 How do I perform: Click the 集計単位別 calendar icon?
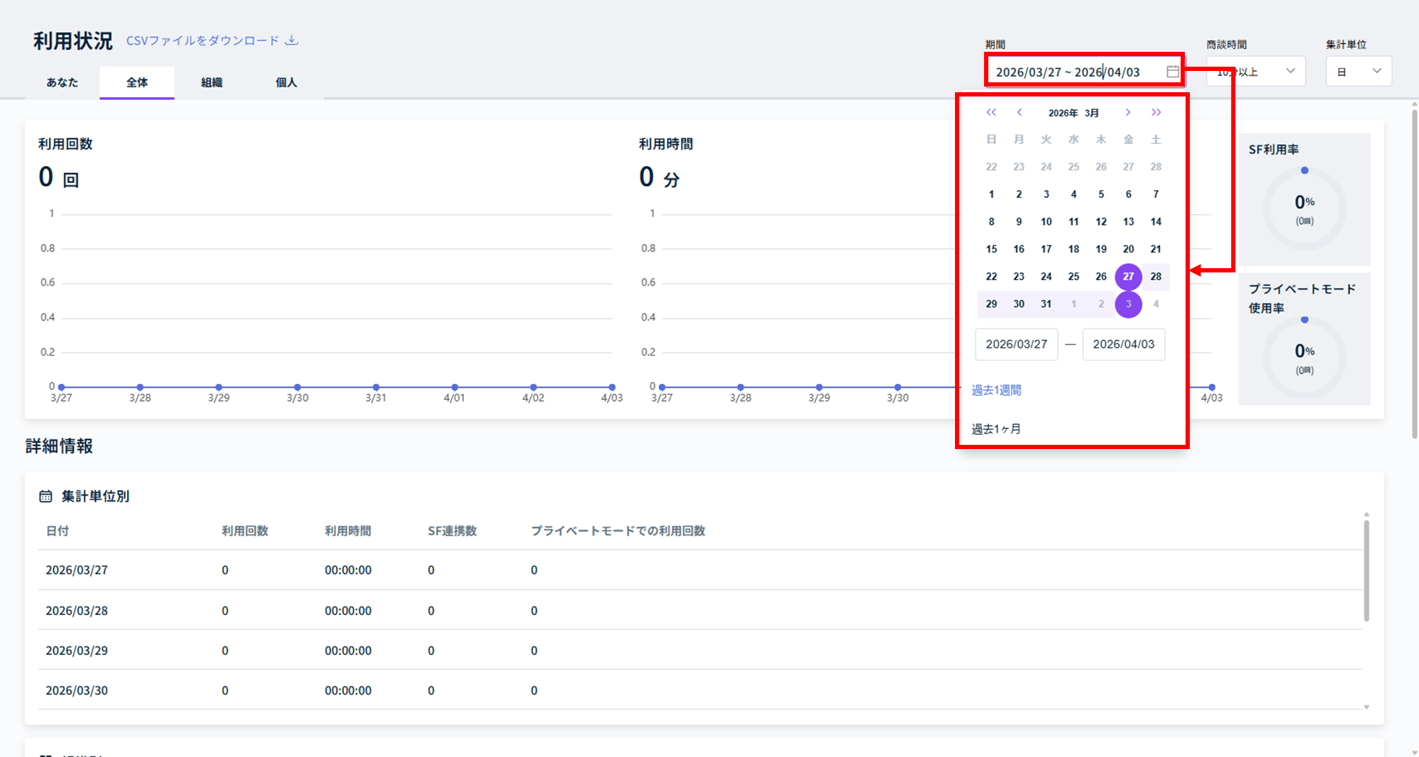(45, 497)
